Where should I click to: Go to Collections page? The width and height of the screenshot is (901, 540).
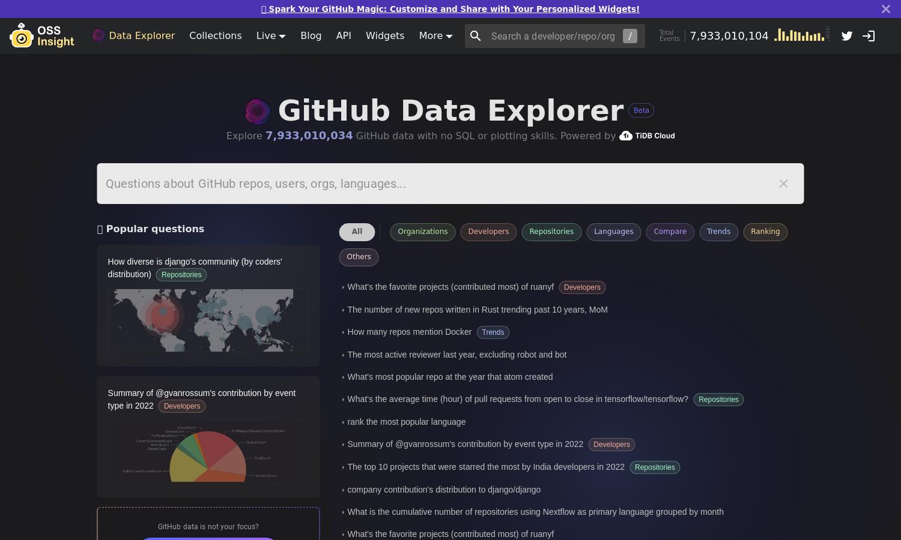(216, 35)
